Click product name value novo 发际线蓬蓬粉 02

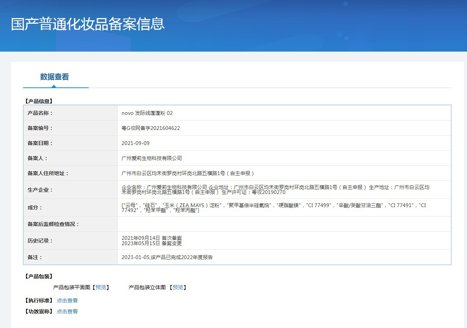pyautogui.click(x=147, y=113)
